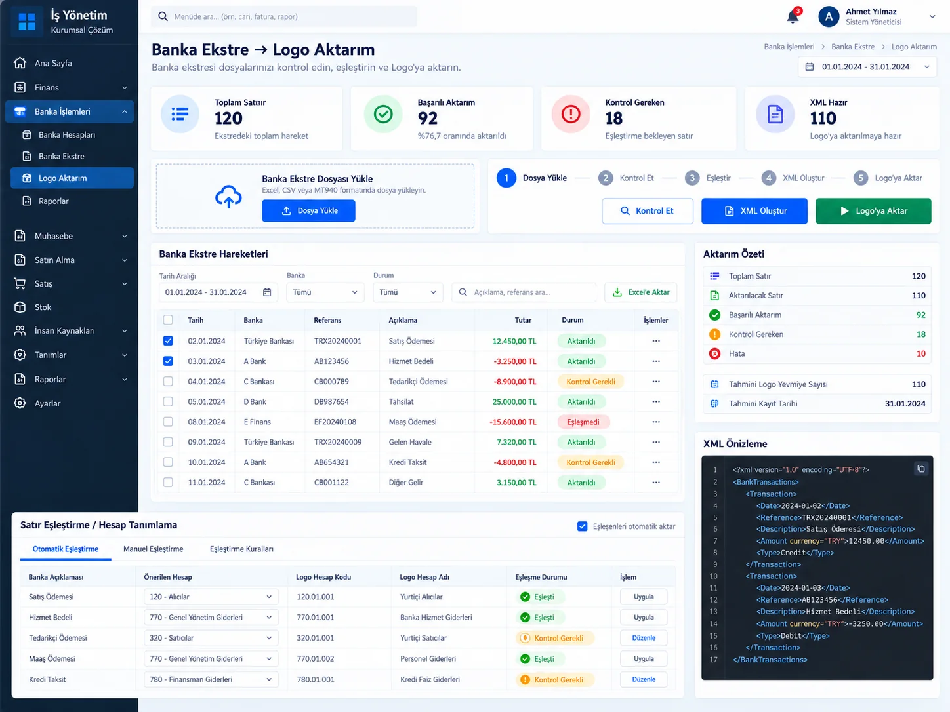Image resolution: width=950 pixels, height=712 pixels.
Task: Open the Durum filter dropdown
Action: point(408,292)
